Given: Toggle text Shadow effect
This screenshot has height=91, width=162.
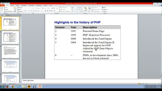Looking at the screenshot, I should (x=31, y=11).
